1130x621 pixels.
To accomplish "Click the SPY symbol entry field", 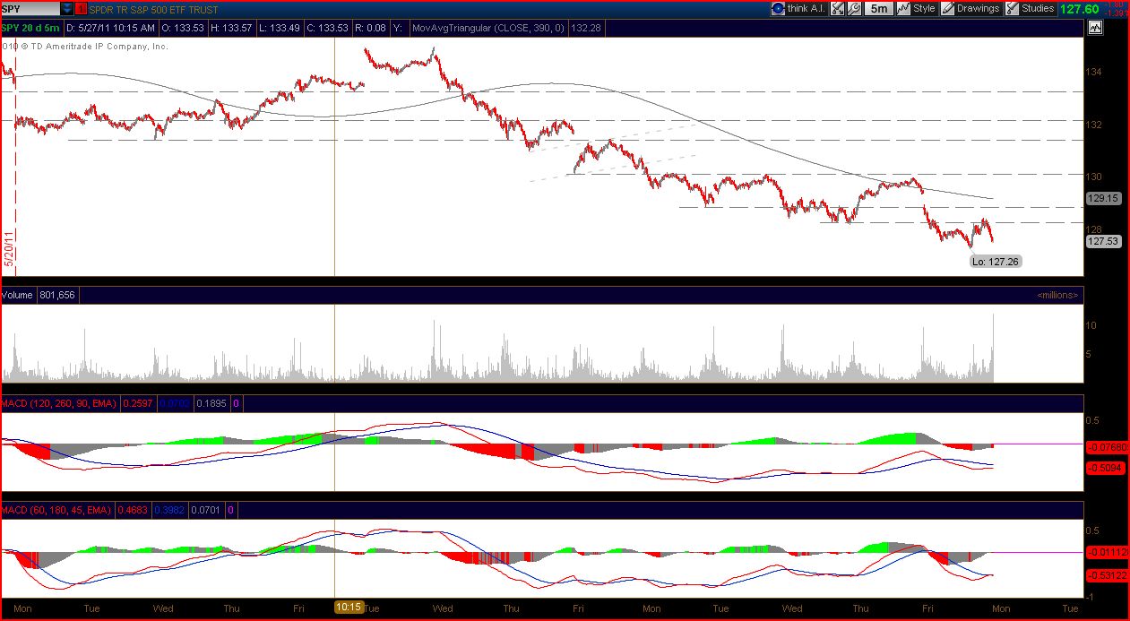I will click(30, 9).
